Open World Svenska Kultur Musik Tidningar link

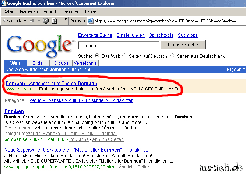point(71,134)
